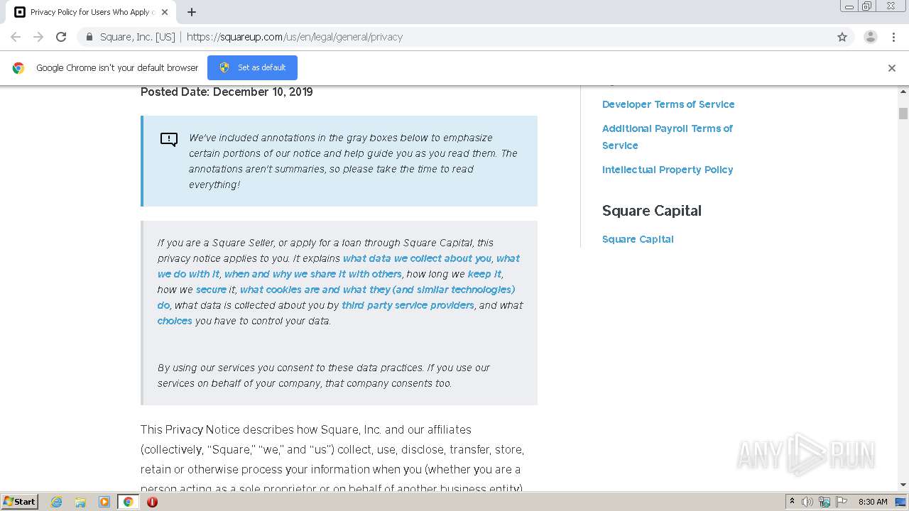The height and width of the screenshot is (511, 909).
Task: Click the network tray icon
Action: 824,502
